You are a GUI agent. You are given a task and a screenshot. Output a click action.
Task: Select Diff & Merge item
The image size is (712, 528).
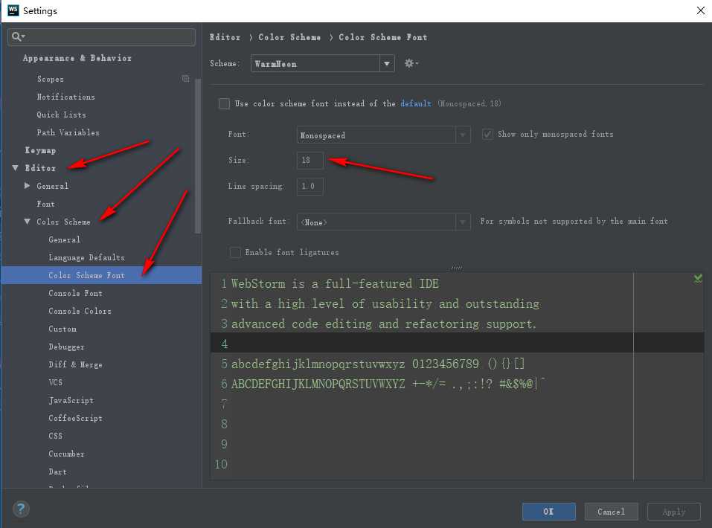pos(75,364)
